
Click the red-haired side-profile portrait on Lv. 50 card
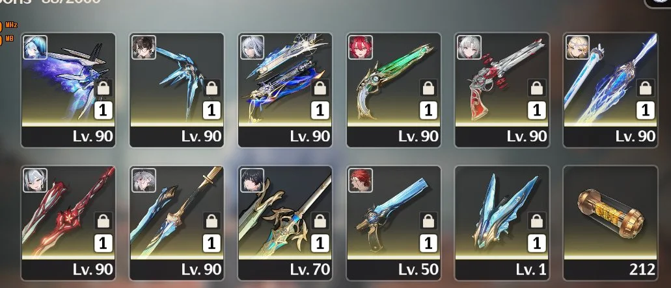[x=361, y=180]
